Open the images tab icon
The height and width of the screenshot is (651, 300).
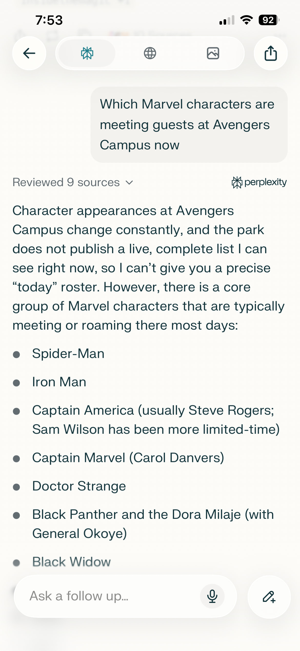click(213, 53)
